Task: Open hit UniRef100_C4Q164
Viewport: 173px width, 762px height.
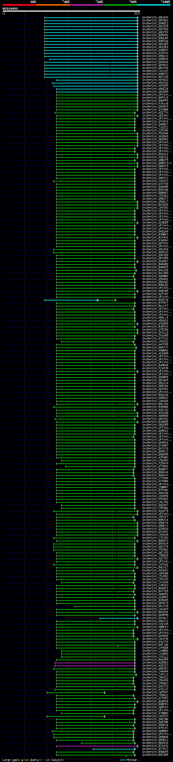Action: (x=155, y=401)
